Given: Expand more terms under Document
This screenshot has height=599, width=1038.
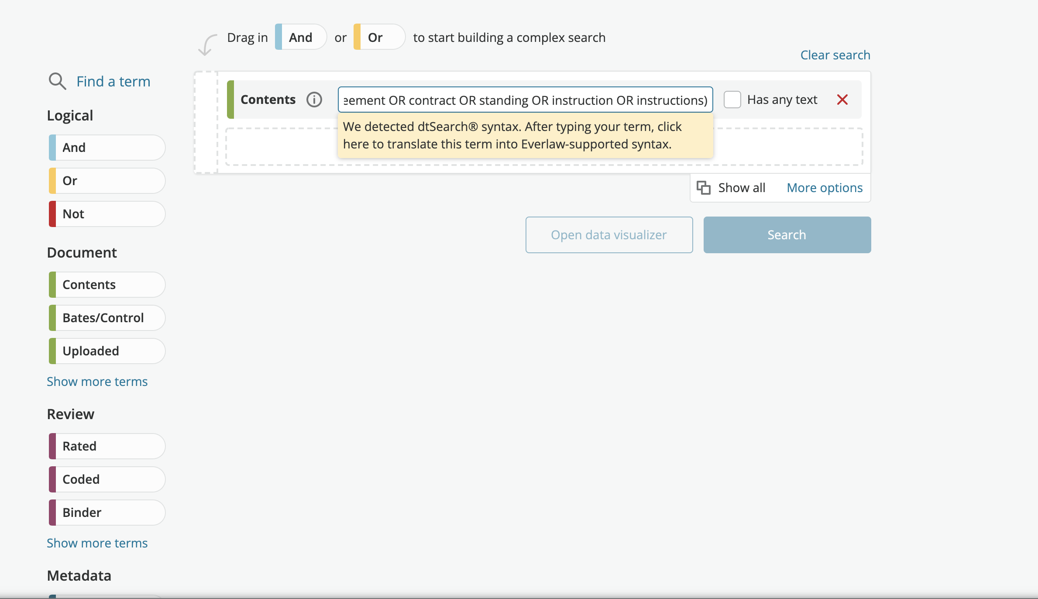Looking at the screenshot, I should pyautogui.click(x=97, y=381).
